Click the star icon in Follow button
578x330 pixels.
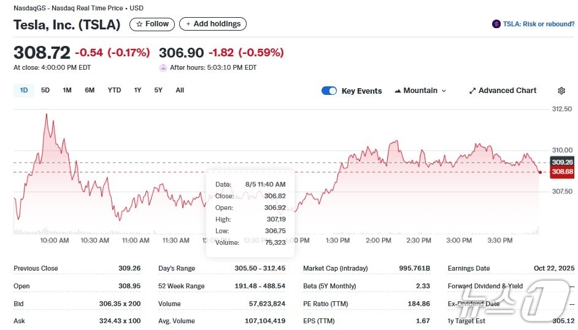coord(139,24)
